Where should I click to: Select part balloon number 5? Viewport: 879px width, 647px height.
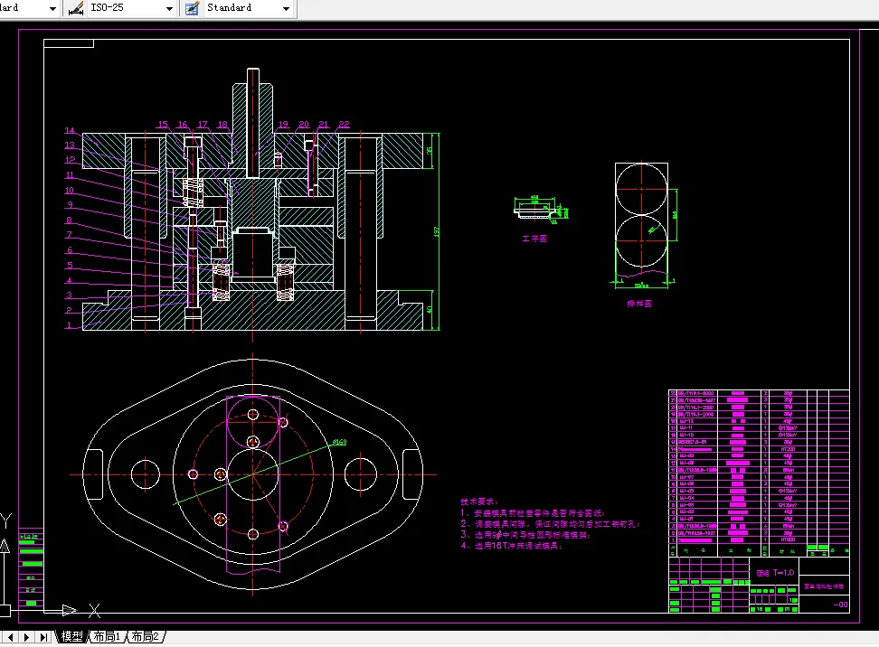click(x=70, y=265)
